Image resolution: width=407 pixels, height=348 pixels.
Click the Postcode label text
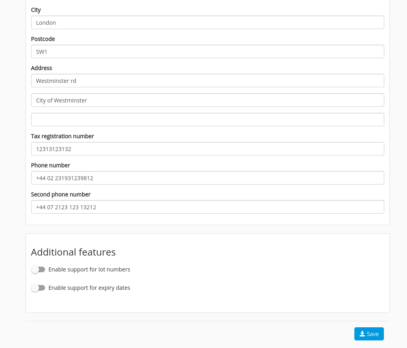43,39
